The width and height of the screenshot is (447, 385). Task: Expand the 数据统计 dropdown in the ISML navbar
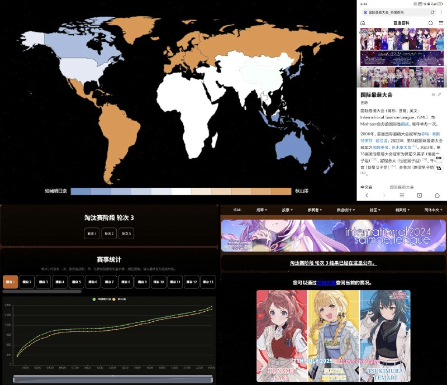(x=346, y=210)
